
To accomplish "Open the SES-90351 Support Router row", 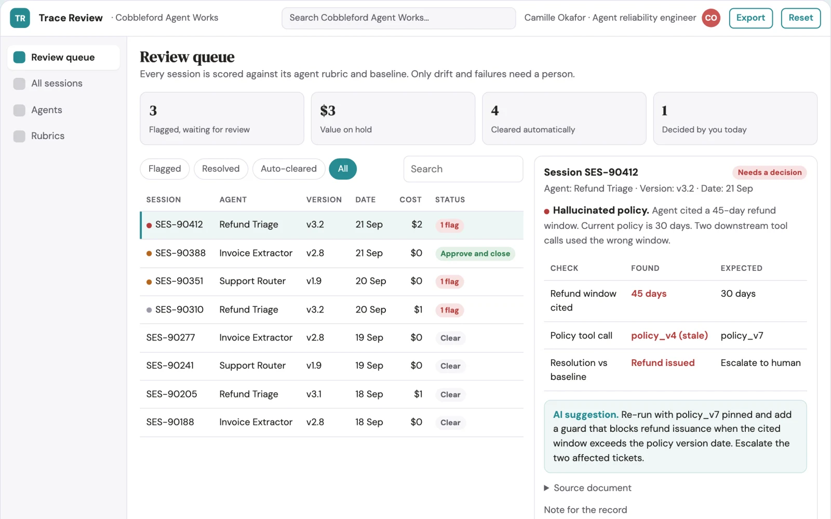I will [331, 281].
